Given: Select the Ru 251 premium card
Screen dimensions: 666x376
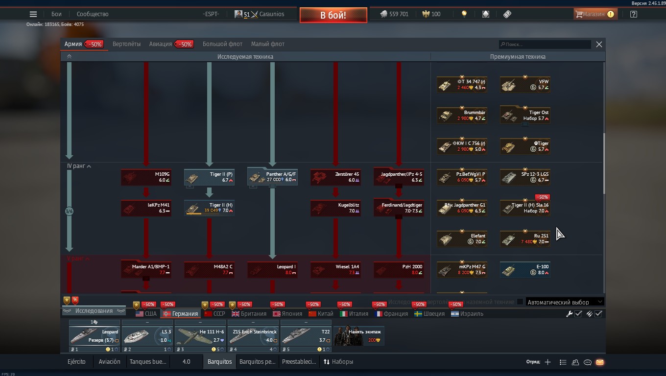Looking at the screenshot, I should 525,239.
